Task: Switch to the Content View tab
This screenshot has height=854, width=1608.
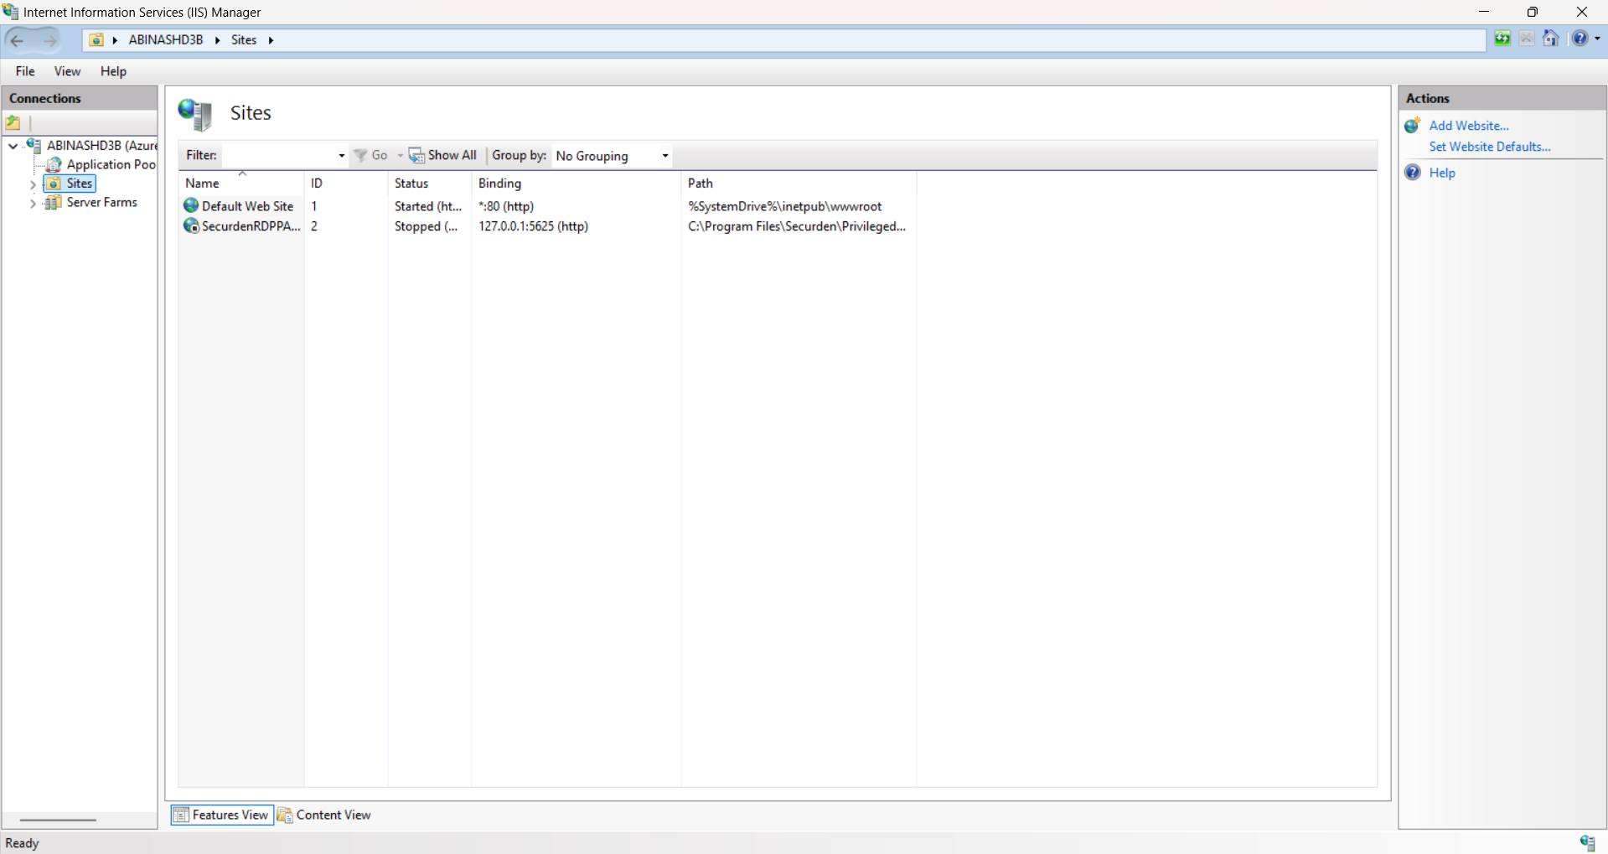Action: [x=324, y=815]
